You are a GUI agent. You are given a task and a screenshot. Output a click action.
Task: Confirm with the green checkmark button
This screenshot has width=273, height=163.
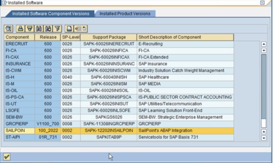(x=7, y=157)
